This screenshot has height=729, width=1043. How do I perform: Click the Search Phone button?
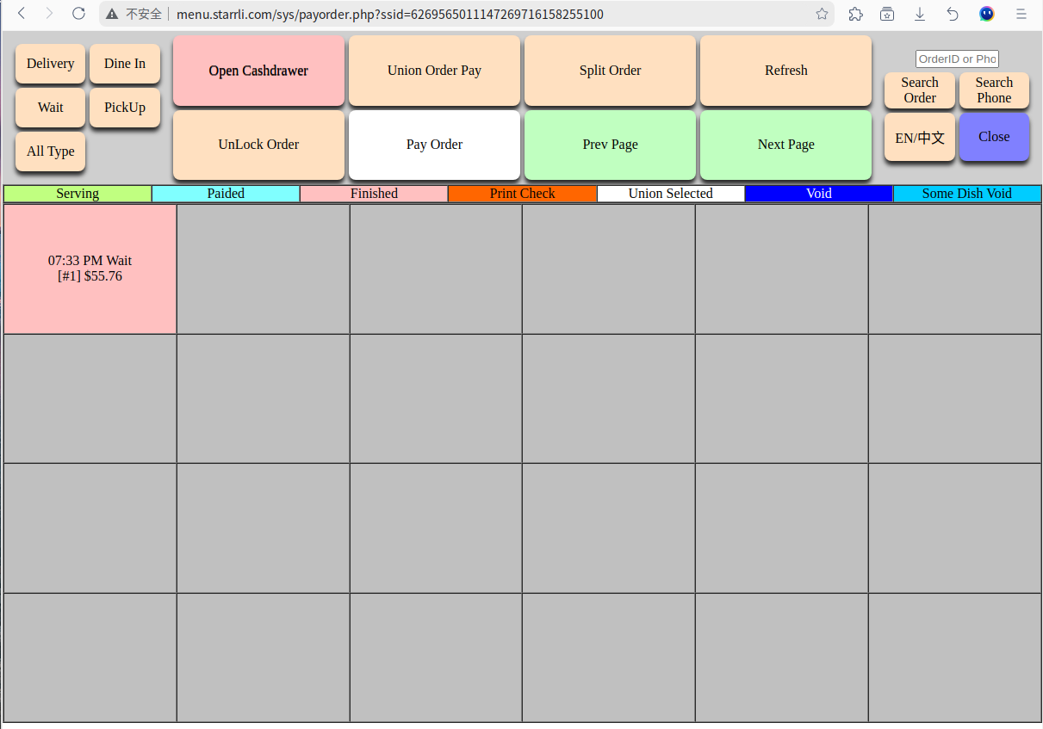994,90
